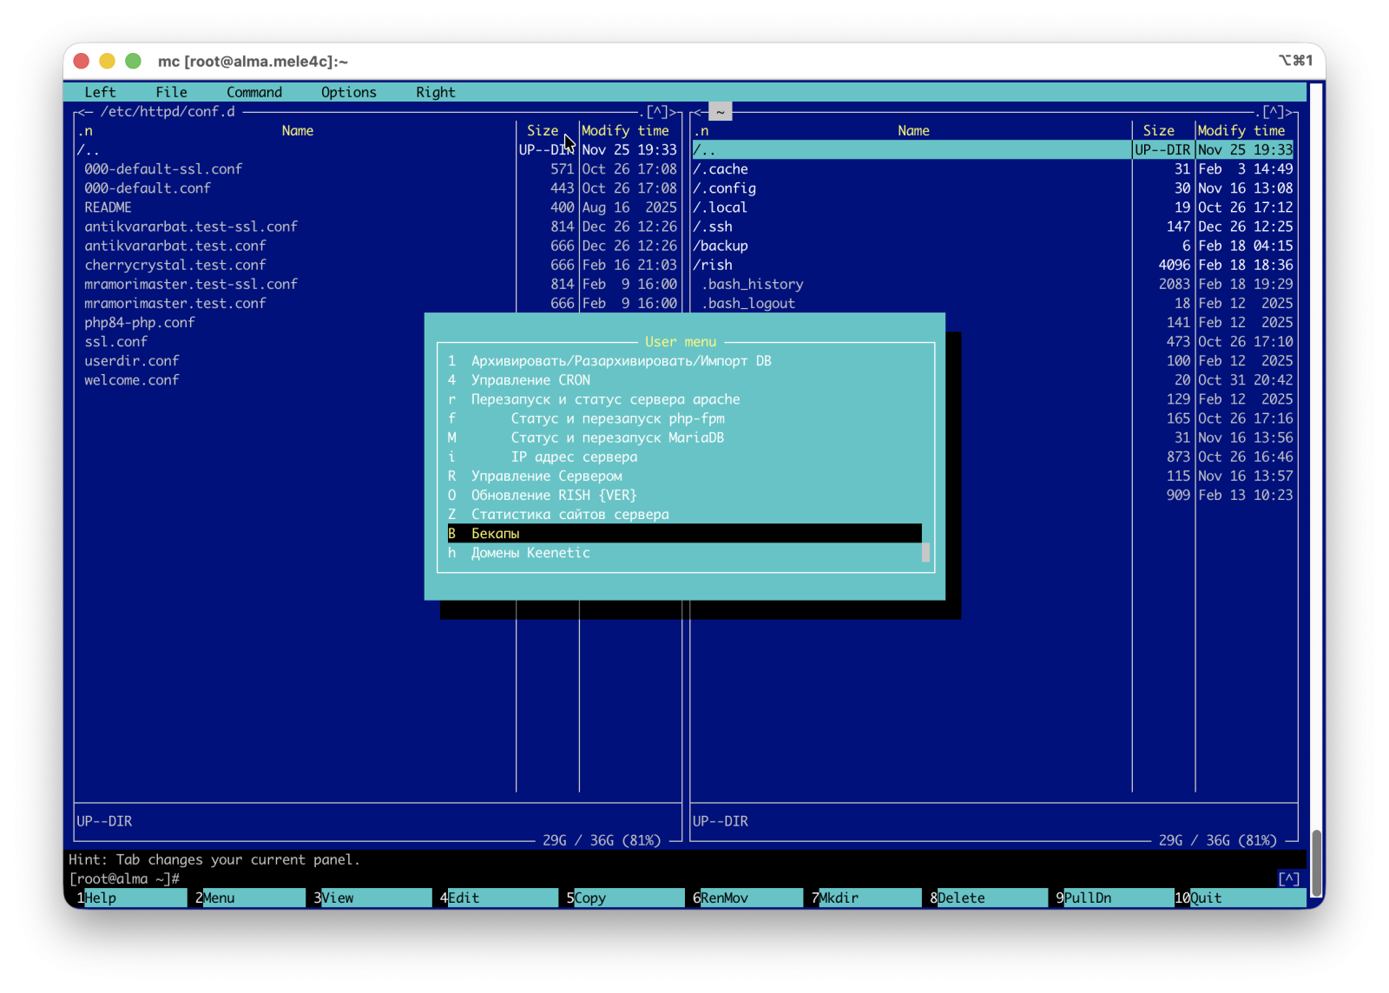Click the User menu scrollbar marker

925,553
